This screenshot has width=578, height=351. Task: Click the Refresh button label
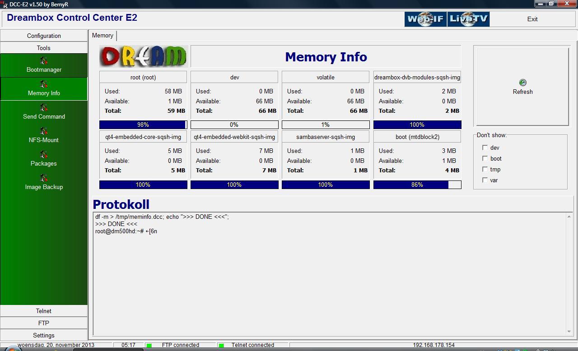(x=522, y=92)
